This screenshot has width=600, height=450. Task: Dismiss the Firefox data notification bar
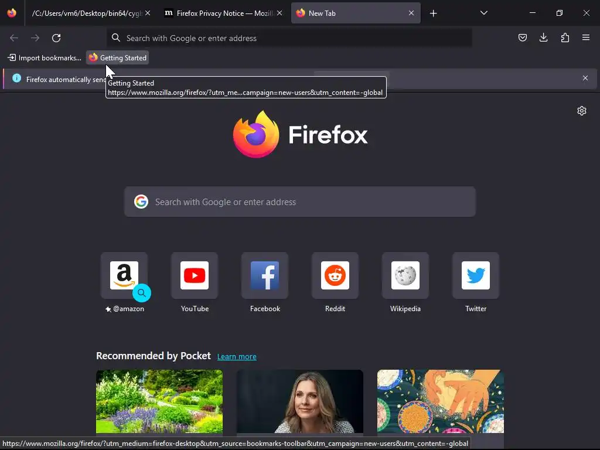click(x=585, y=78)
